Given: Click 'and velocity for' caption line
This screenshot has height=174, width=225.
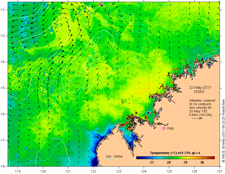Looking at the screenshot, I should click(200, 108).
